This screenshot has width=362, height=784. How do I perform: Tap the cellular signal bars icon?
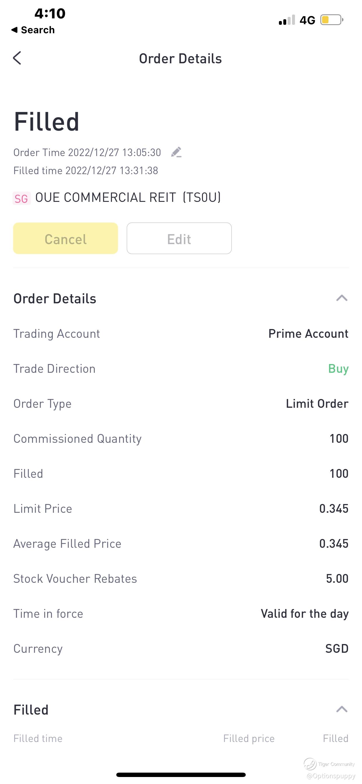click(x=287, y=20)
